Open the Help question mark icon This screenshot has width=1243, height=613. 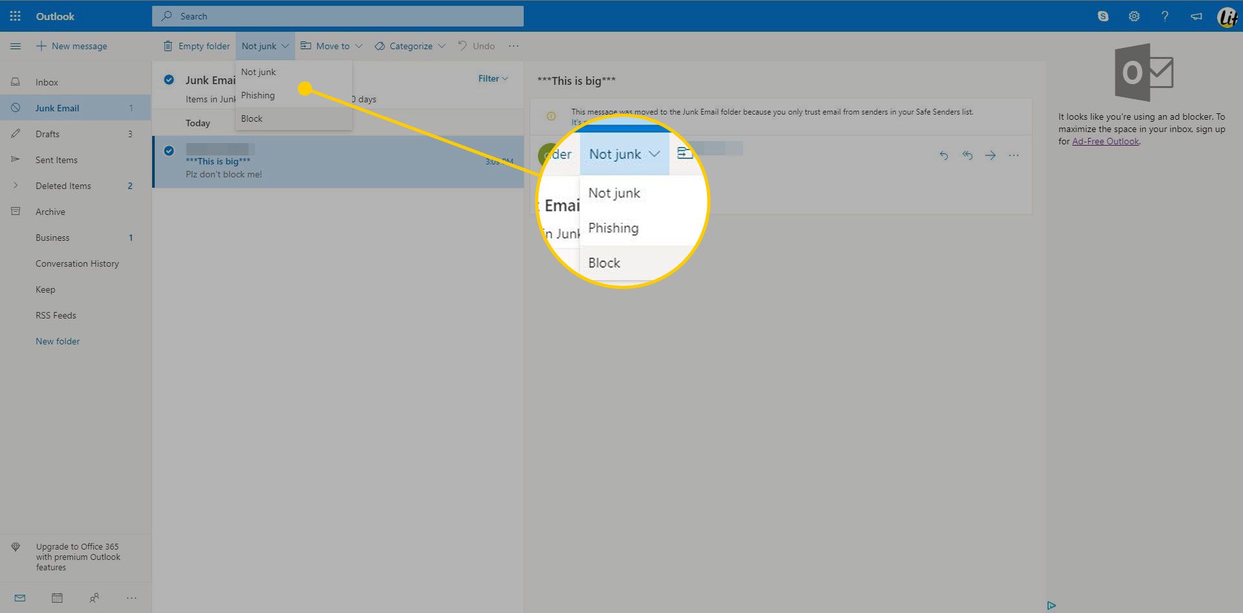tap(1165, 16)
